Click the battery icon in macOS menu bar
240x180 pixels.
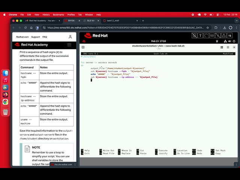(211, 15)
